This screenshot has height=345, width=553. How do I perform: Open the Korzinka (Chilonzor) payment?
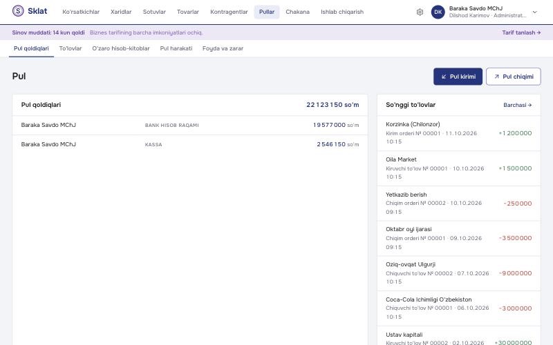[x=459, y=133]
